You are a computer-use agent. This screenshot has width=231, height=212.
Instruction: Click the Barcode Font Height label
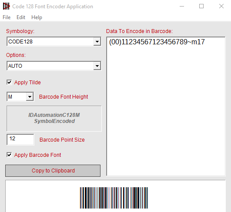pos(64,97)
